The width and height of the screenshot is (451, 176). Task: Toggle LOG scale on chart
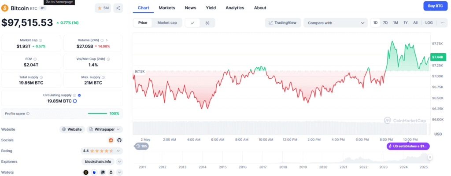click(x=429, y=23)
